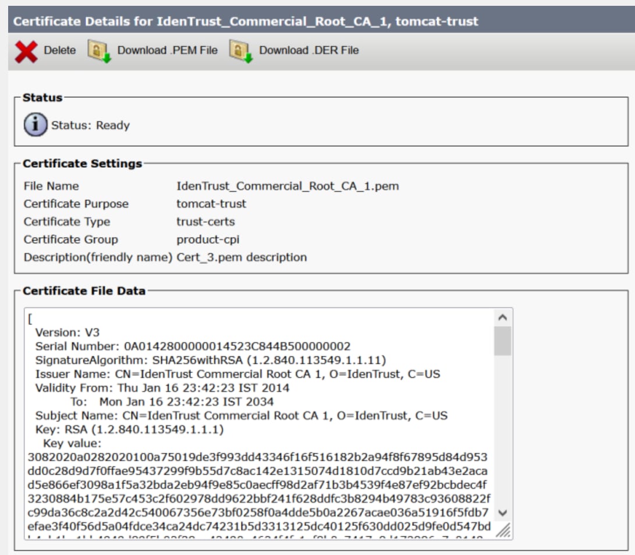Click the Download .PEM File label
This screenshot has height=555, width=635.
[167, 50]
